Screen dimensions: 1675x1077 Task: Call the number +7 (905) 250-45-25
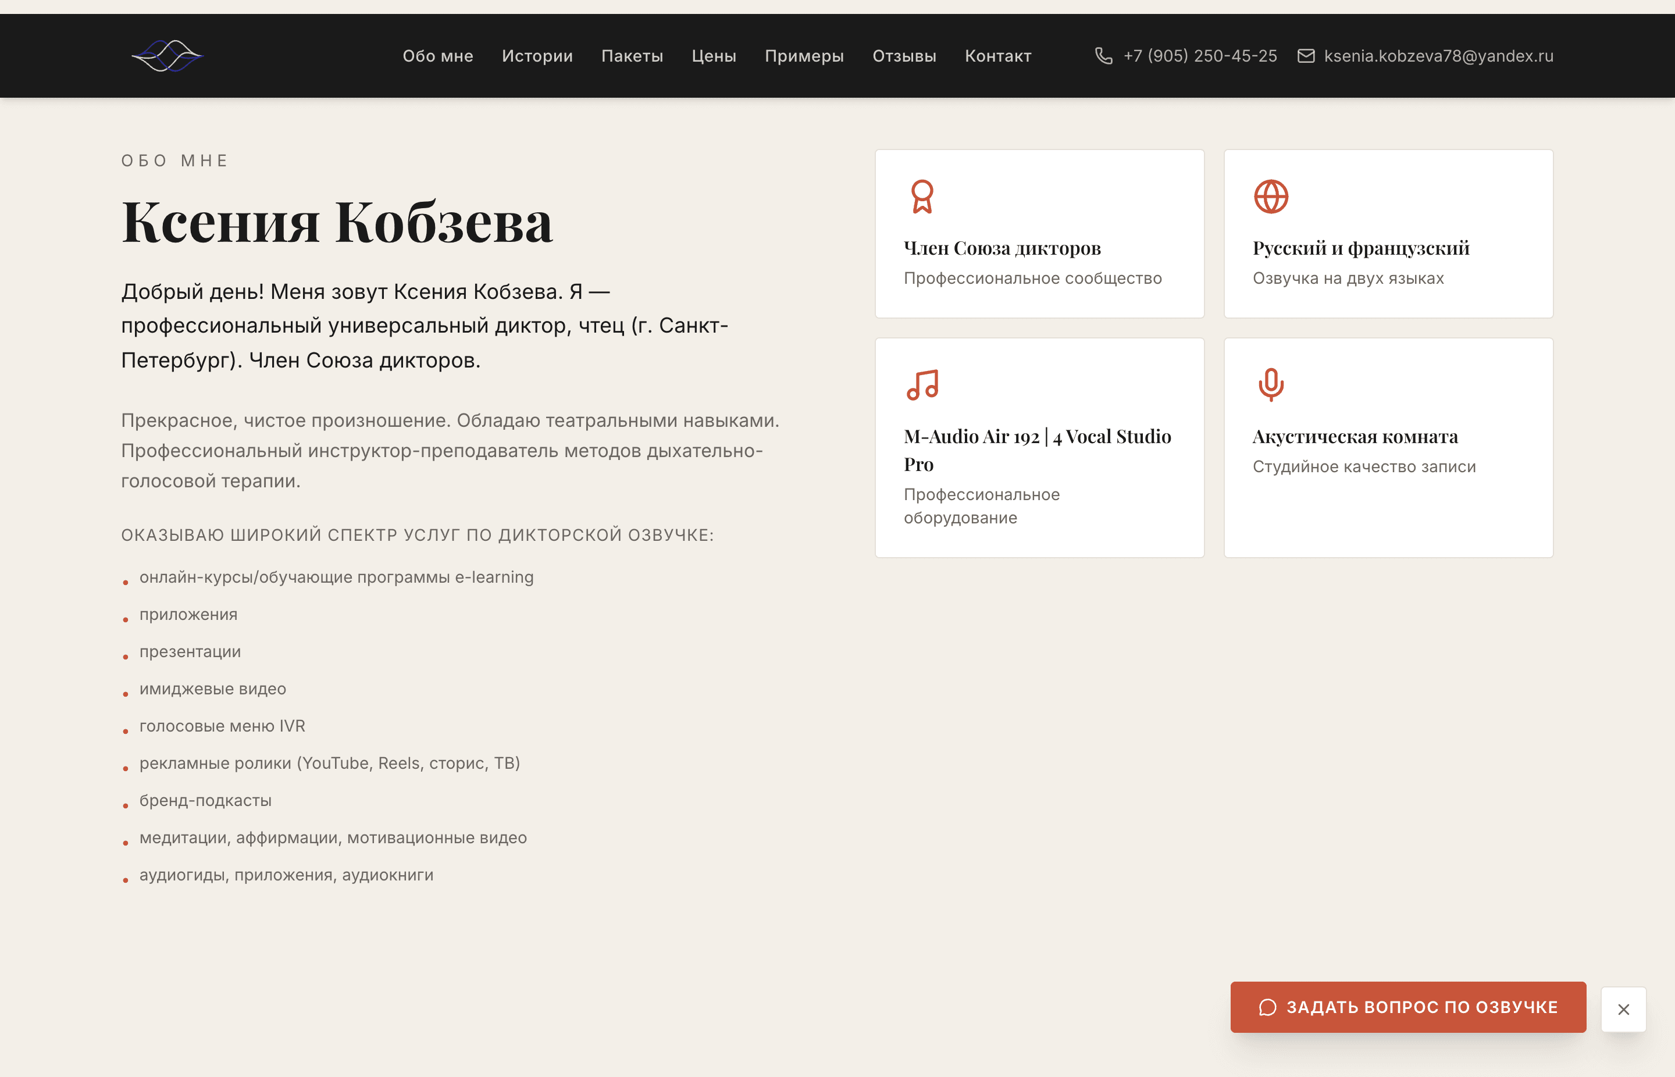pyautogui.click(x=1200, y=56)
